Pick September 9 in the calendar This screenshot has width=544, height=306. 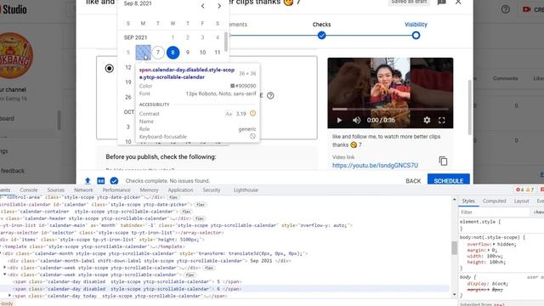(x=188, y=53)
